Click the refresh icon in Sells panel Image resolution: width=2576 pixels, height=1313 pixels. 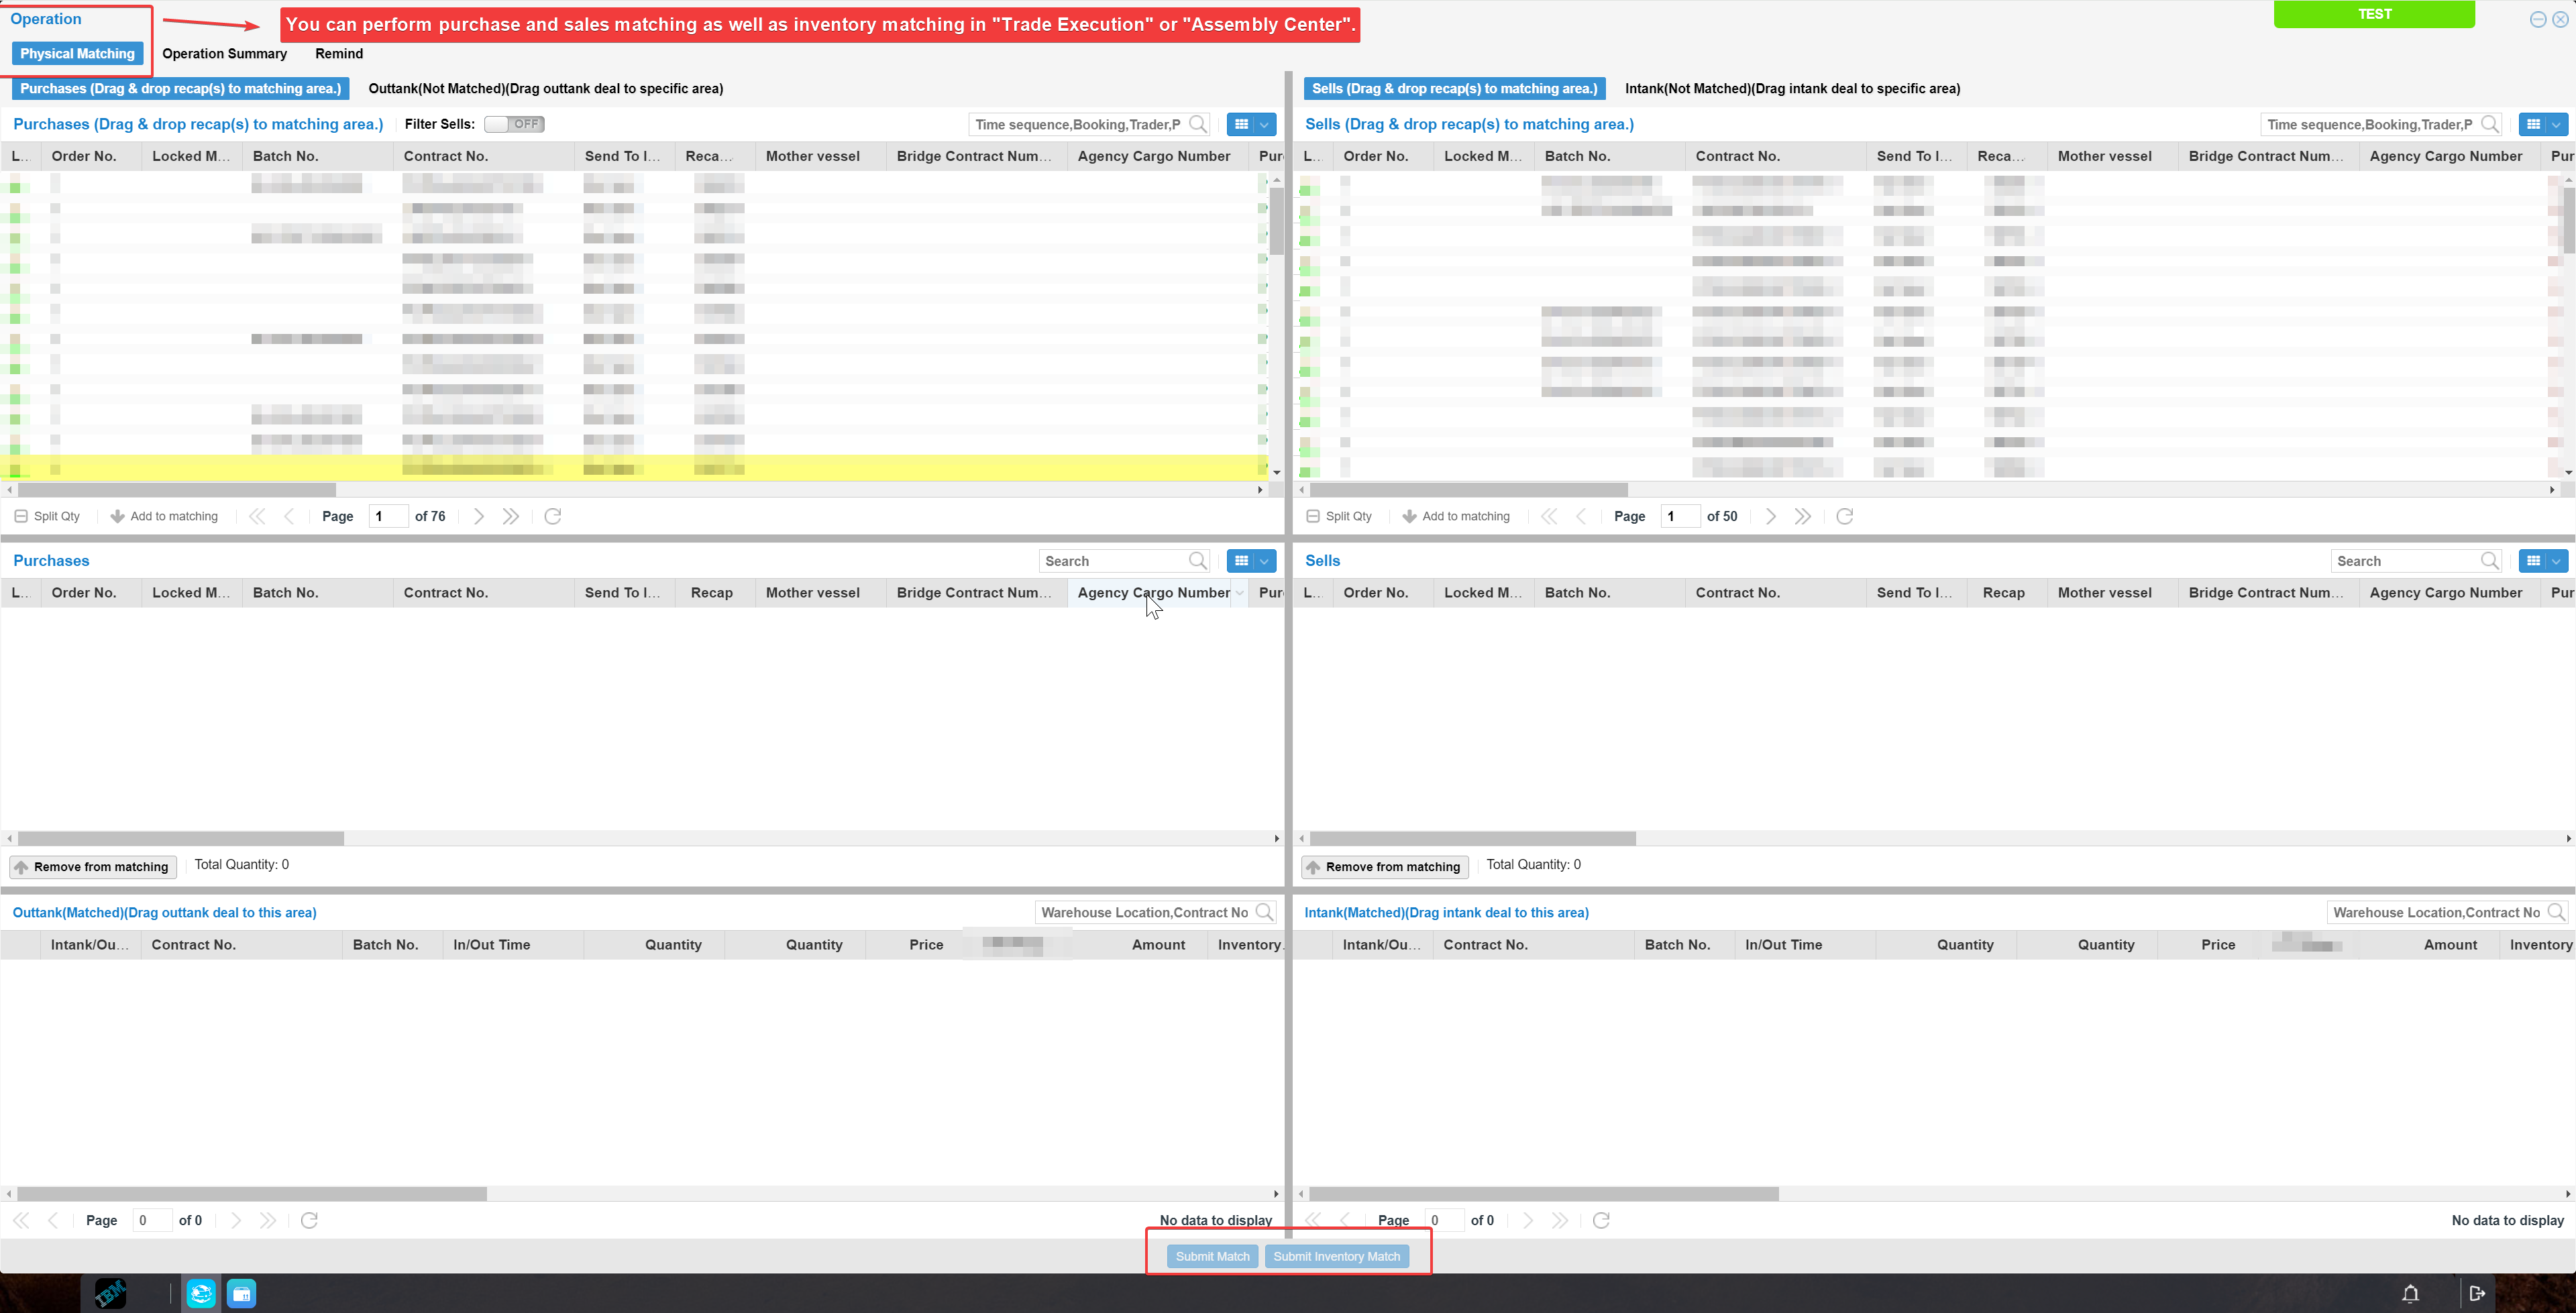click(1845, 516)
